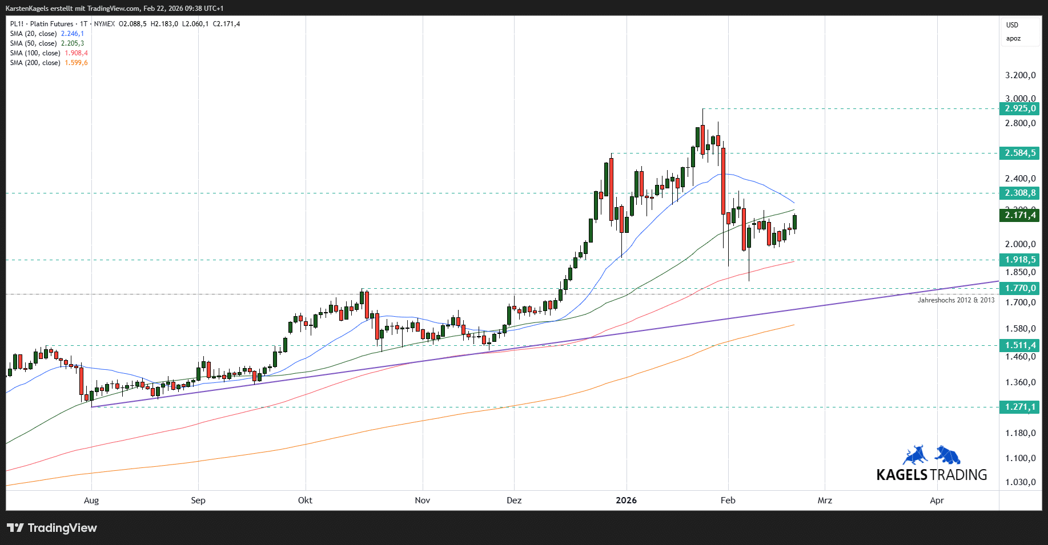The image size is (1048, 545).
Task: Click the 2026 label on the time axis
Action: (626, 500)
